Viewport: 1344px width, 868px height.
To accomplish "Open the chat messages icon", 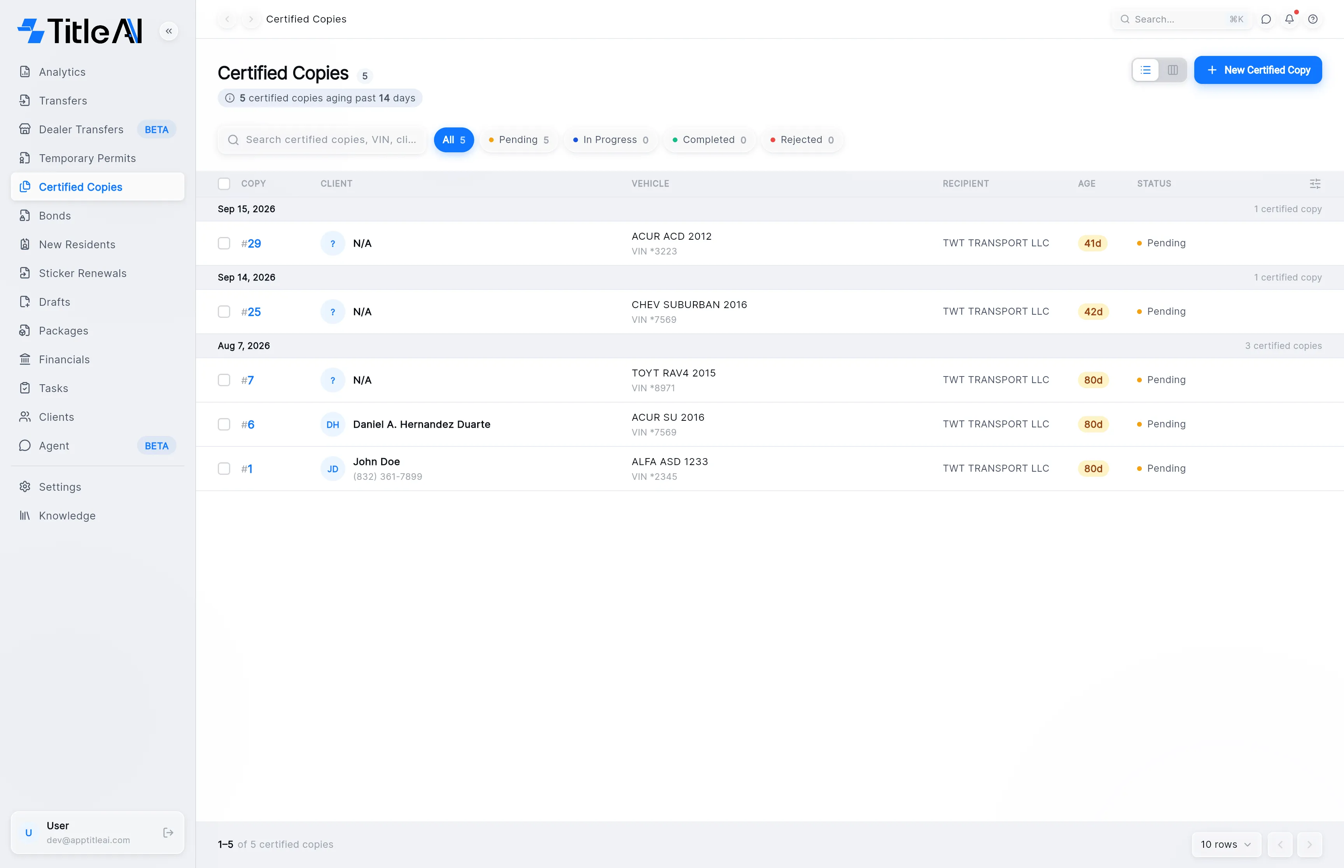I will click(x=1266, y=19).
